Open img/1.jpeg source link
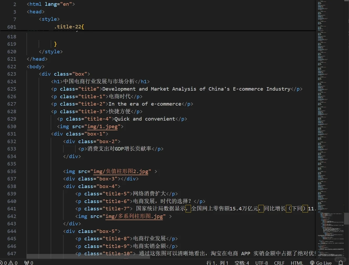The height and width of the screenshot is (265, 349). [102, 127]
